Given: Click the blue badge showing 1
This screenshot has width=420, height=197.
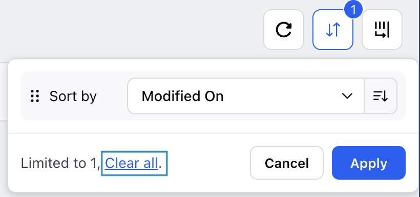Looking at the screenshot, I should 353,10.
